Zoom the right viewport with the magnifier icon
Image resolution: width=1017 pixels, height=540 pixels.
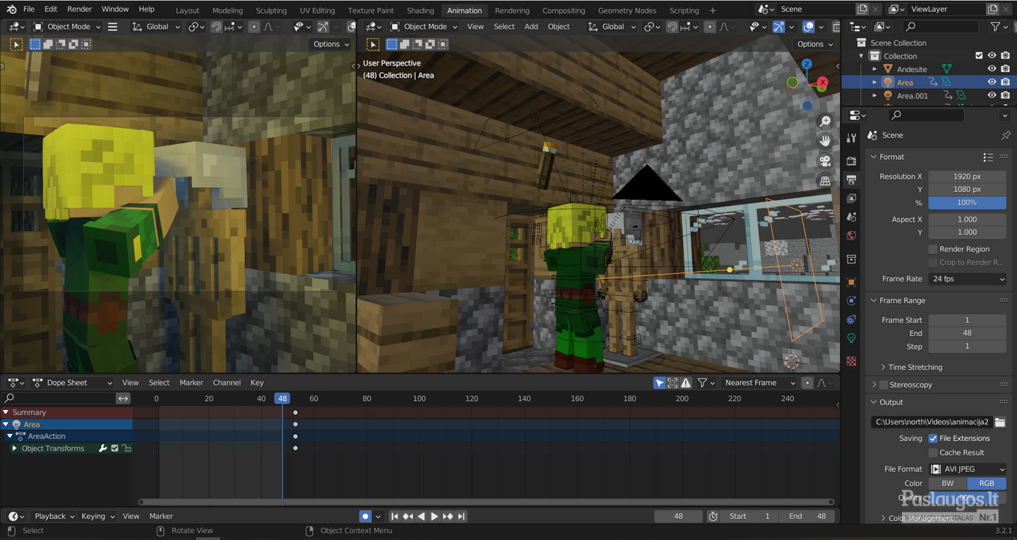click(825, 121)
